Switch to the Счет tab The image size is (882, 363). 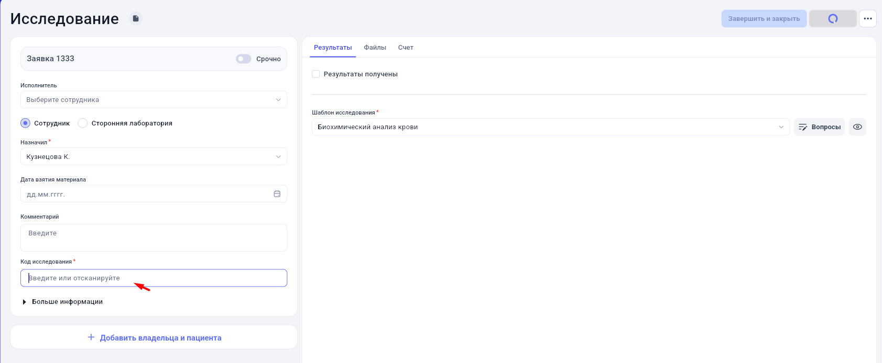[x=406, y=48]
